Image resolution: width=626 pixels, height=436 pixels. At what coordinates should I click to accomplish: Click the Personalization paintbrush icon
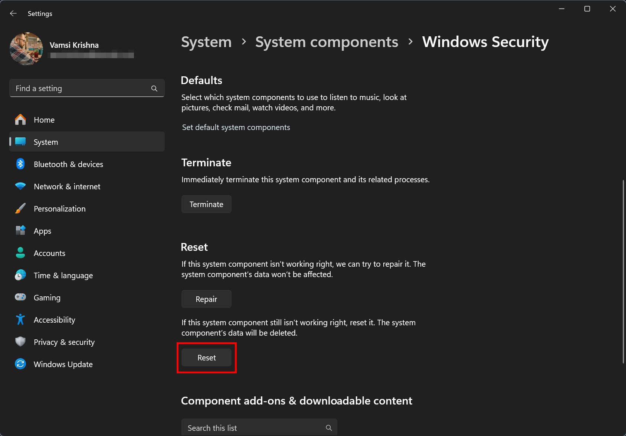click(20, 209)
